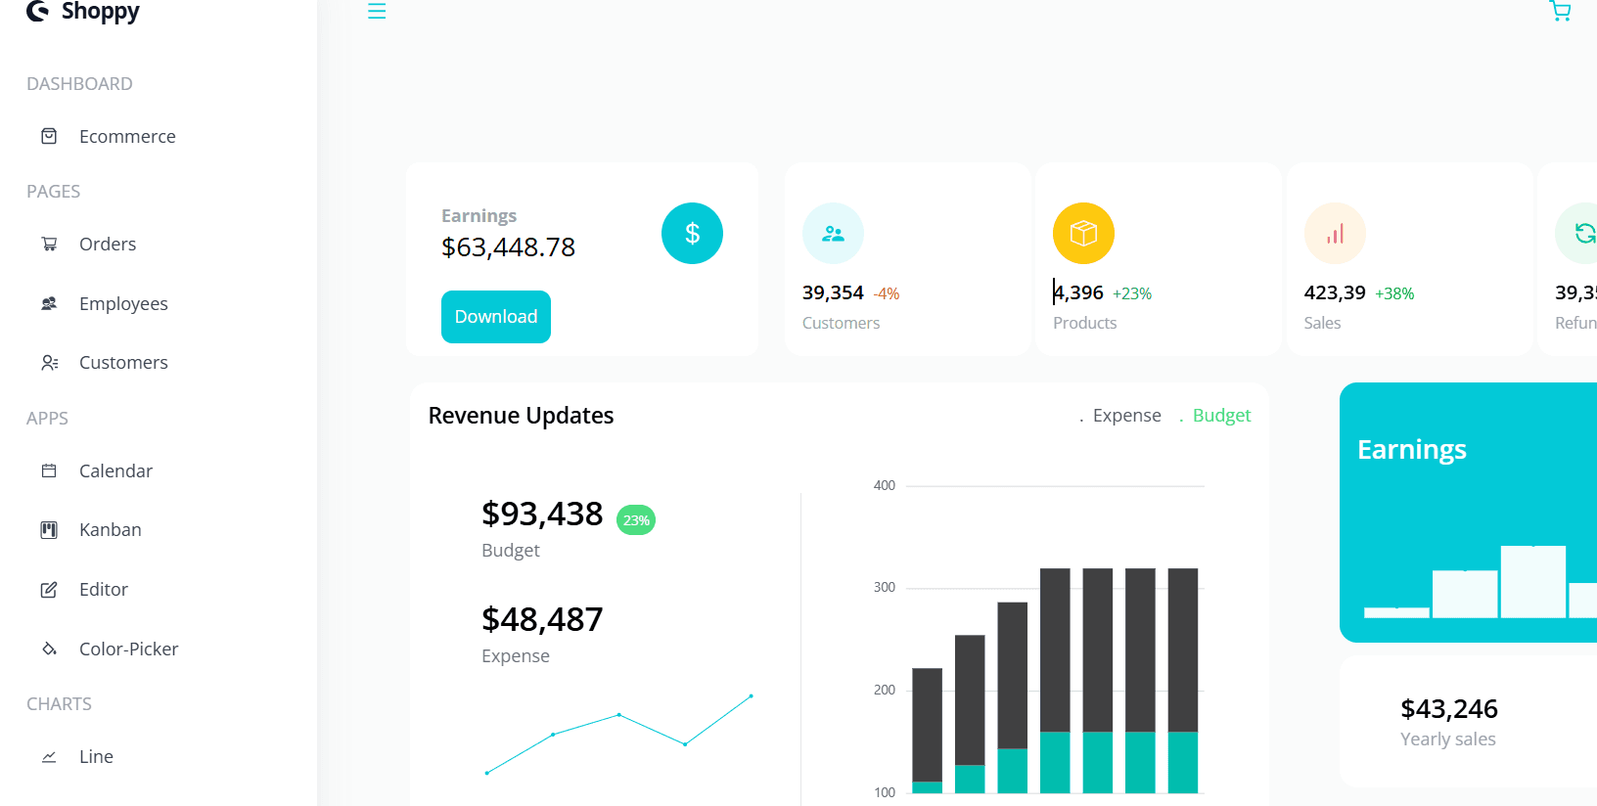
Task: Click the 4,396 products count
Action: 1078,292
